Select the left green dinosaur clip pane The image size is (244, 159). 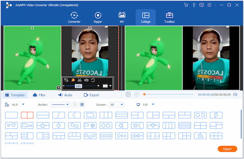[33, 58]
